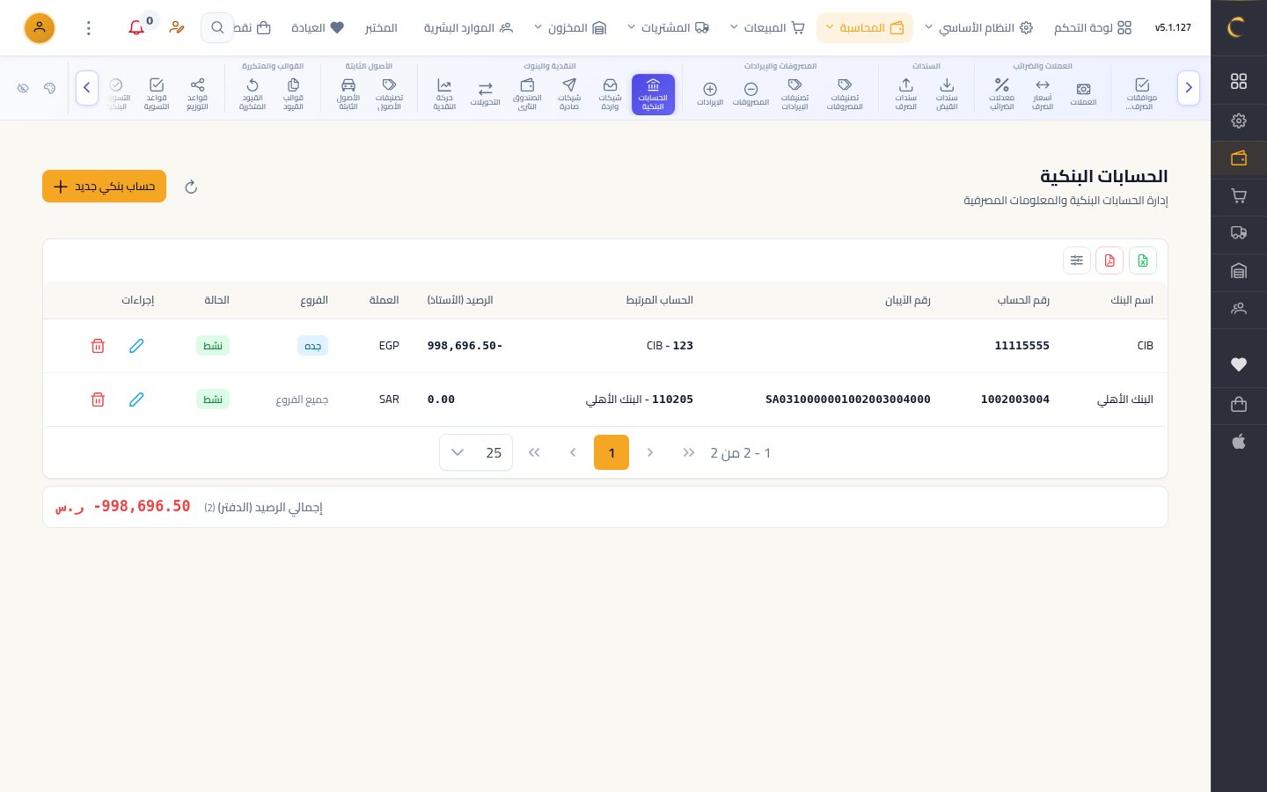Screen dimensions: 1267x792
Task: Open the الموارد البشرية menu item
Action: point(468,28)
